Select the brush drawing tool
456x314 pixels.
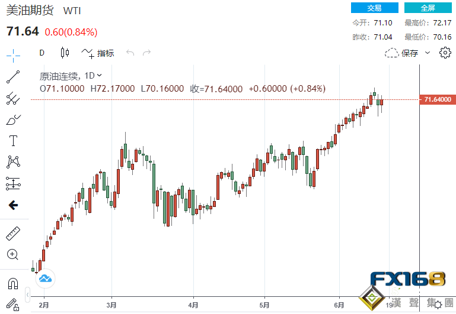point(13,119)
